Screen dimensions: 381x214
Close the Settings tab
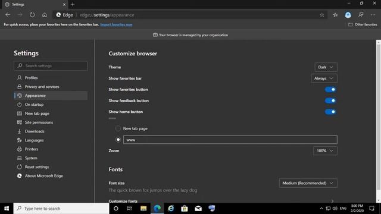(64, 4)
